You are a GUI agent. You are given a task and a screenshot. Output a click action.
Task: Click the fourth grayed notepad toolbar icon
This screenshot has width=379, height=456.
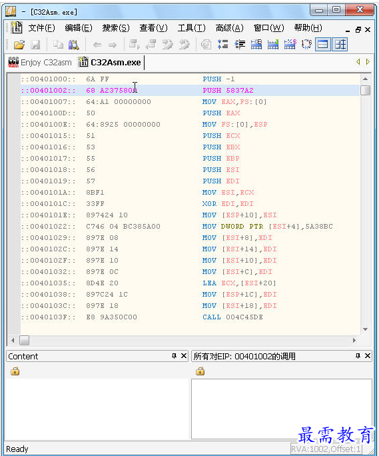click(184, 45)
